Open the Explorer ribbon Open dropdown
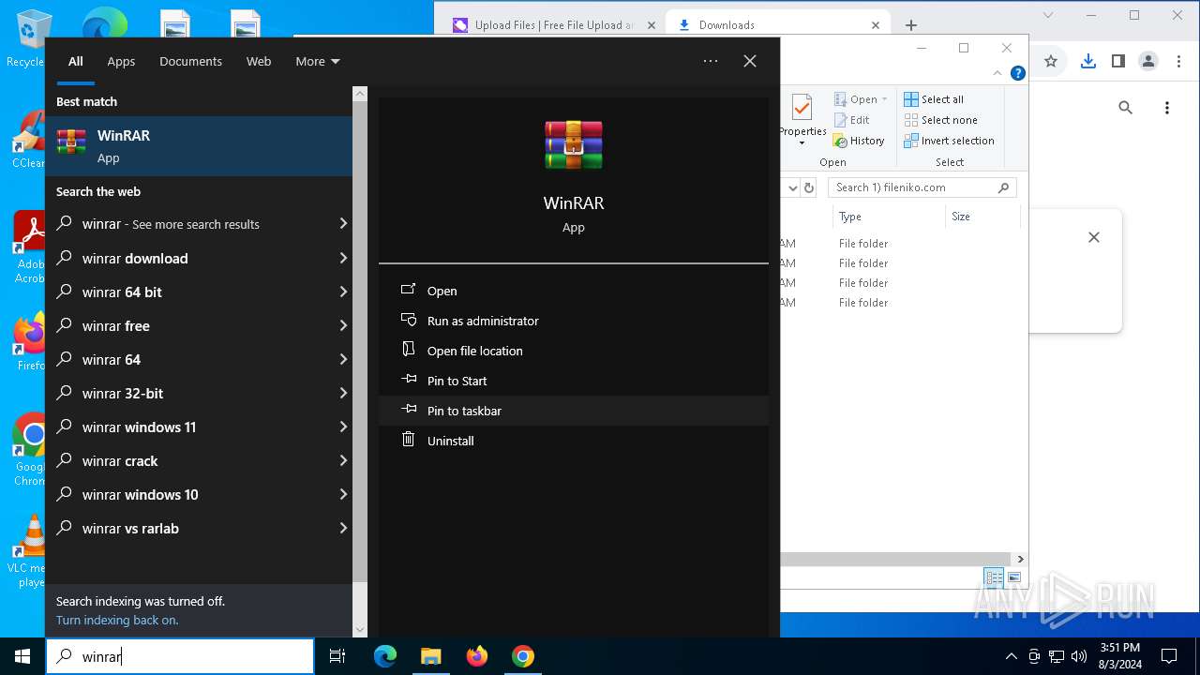This screenshot has width=1200, height=675. [861, 99]
